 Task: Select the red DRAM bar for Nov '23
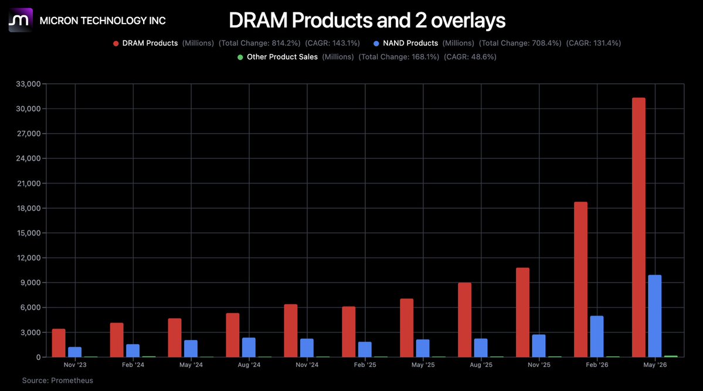click(59, 343)
